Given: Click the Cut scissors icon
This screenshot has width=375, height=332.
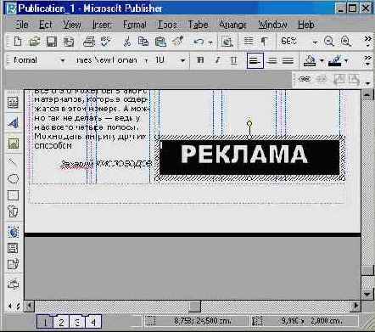Looking at the screenshot, I should click(127, 42).
